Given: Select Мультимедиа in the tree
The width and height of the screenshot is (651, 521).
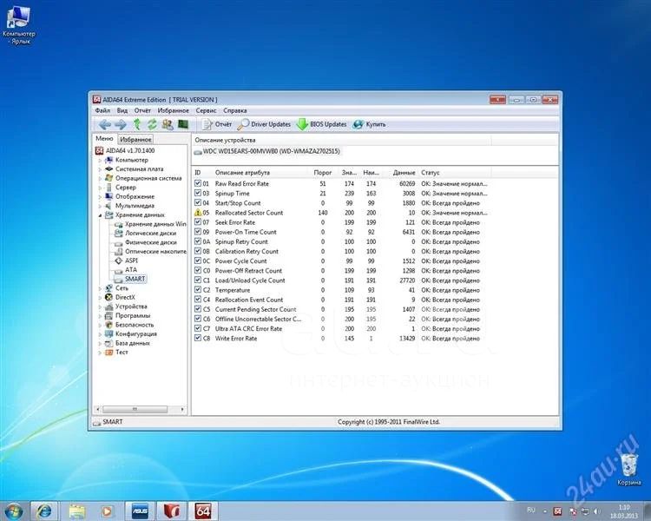Looking at the screenshot, I should click(129, 206).
